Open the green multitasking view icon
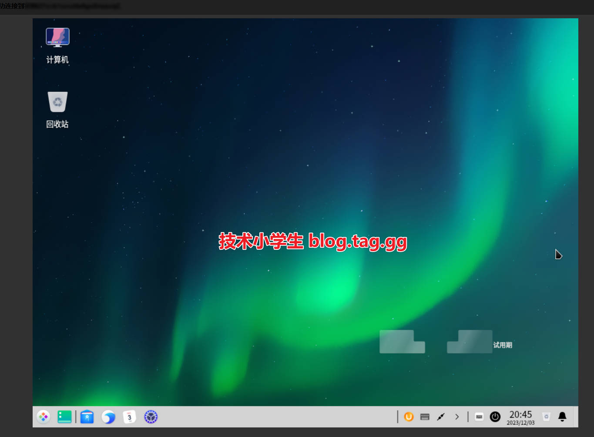Image resolution: width=594 pixels, height=437 pixels. coord(64,417)
